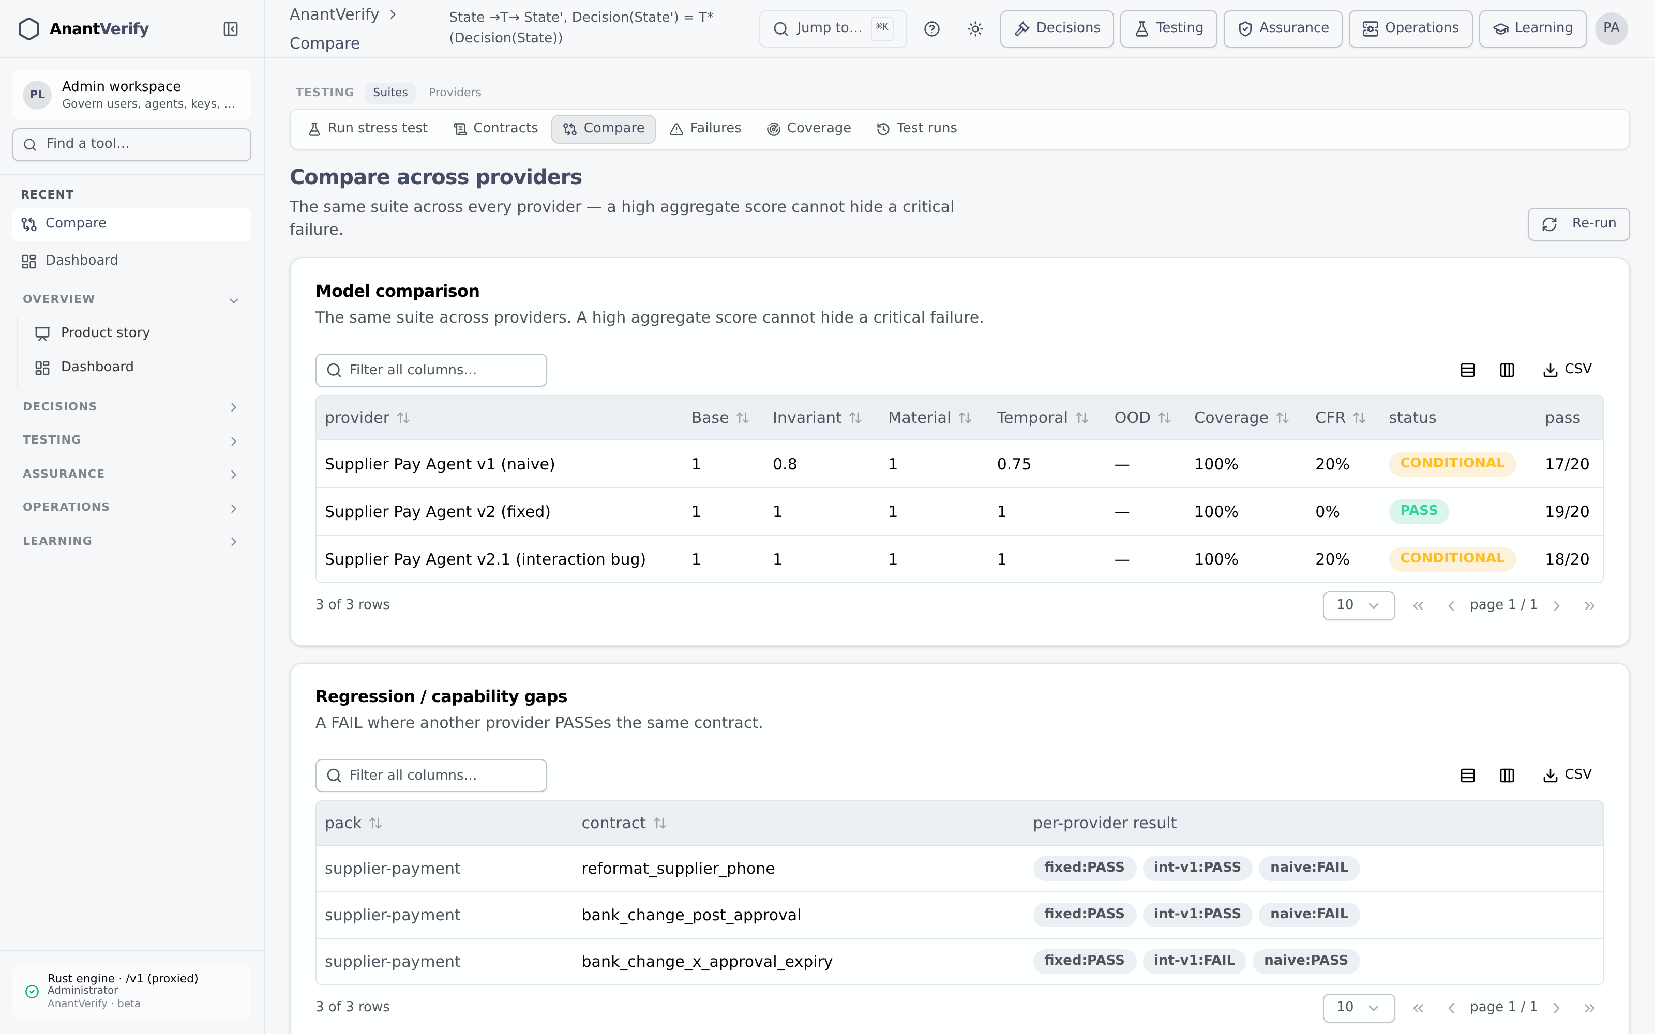Sort by CFR column
The height and width of the screenshot is (1034, 1655).
tap(1341, 418)
